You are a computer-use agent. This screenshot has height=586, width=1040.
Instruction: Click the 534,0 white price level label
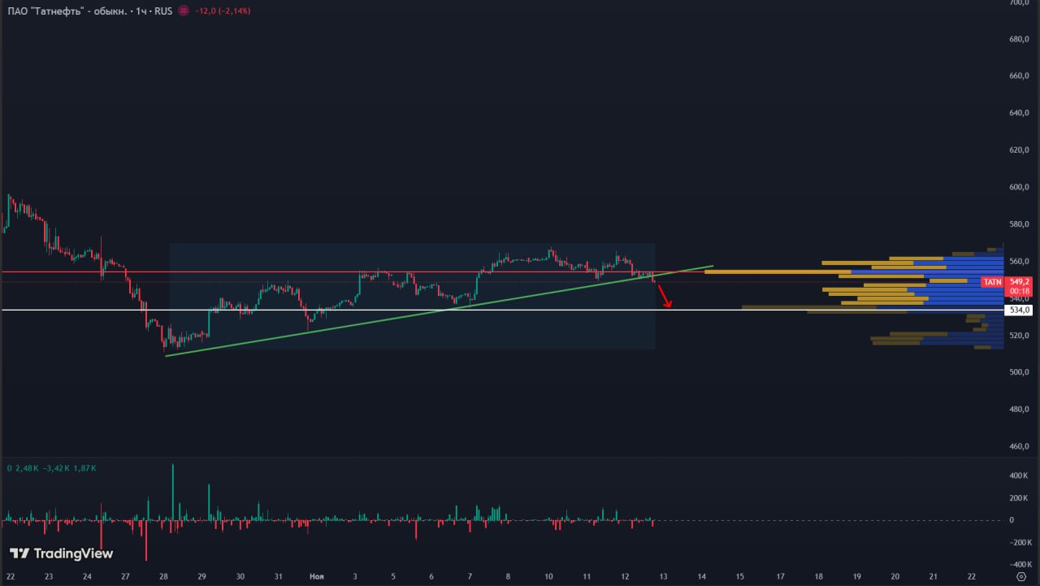1019,310
